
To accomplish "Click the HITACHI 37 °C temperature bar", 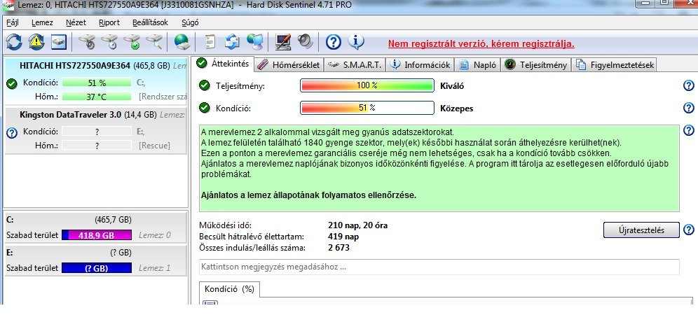I will [97, 96].
